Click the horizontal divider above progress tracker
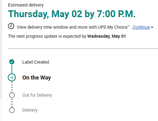The height and width of the screenshot is (121, 158). 83,48
